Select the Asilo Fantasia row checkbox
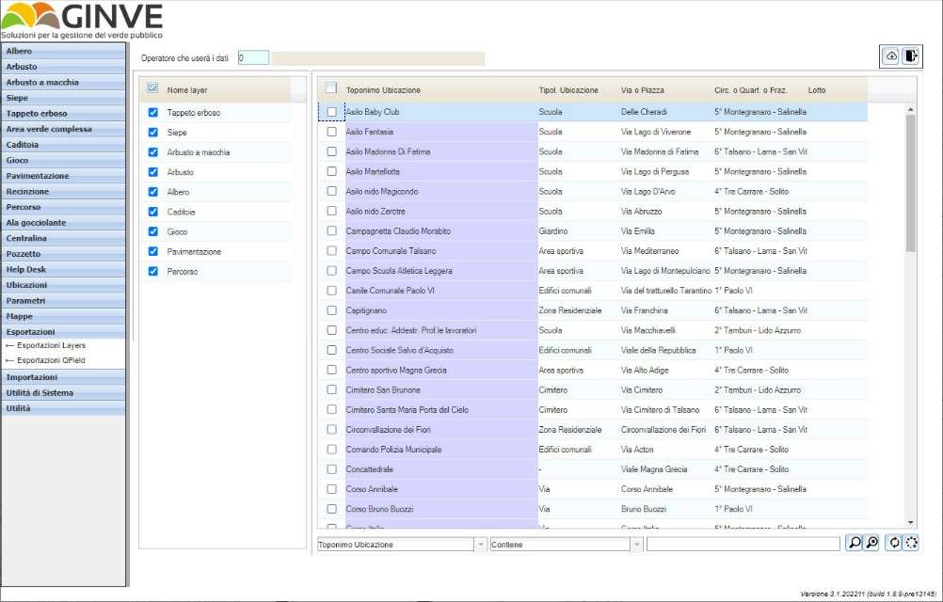This screenshot has height=602, width=943. 331,132
